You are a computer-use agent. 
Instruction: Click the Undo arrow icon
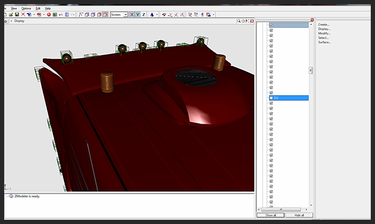60,15
